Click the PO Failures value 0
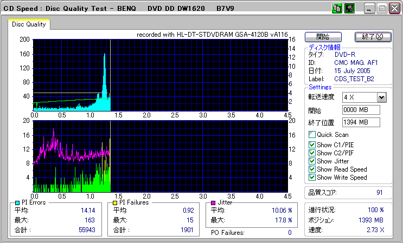Image resolution: width=403 pixels, height=243 pixels. 290,233
